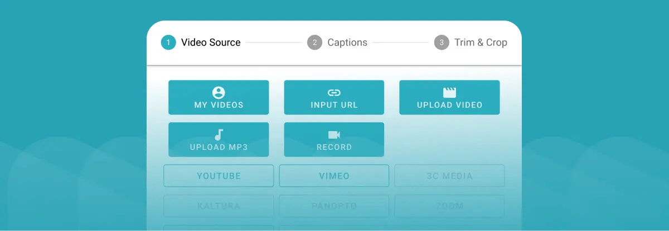Go to the Captions step

click(x=347, y=43)
